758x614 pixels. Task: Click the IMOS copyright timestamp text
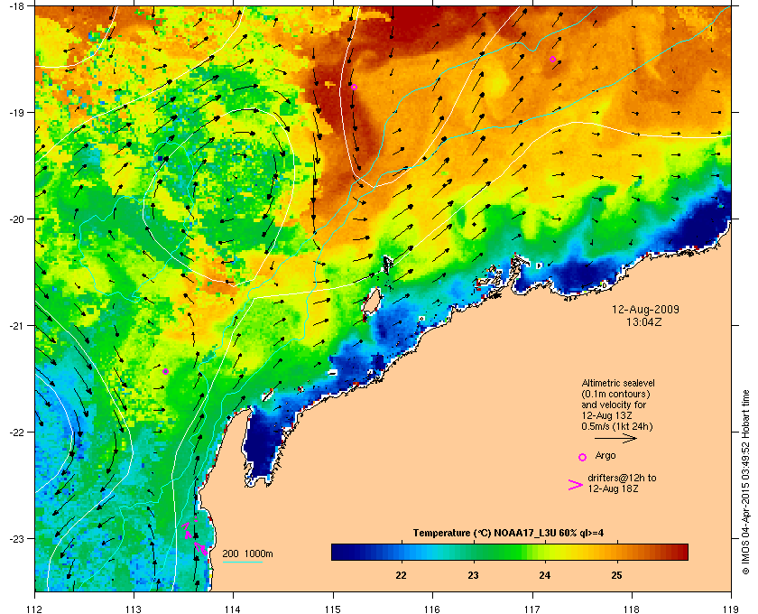pyautogui.click(x=745, y=483)
